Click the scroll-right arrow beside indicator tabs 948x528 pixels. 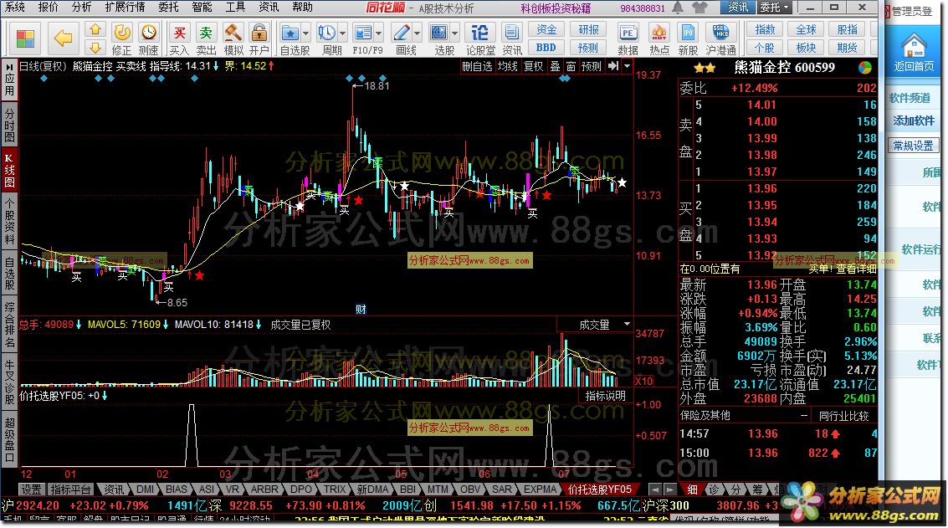point(670,490)
